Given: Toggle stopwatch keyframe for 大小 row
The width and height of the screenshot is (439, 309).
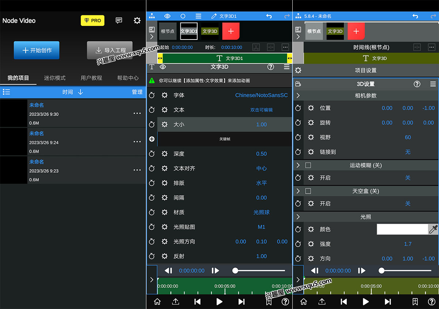Looking at the screenshot, I should tap(152, 124).
